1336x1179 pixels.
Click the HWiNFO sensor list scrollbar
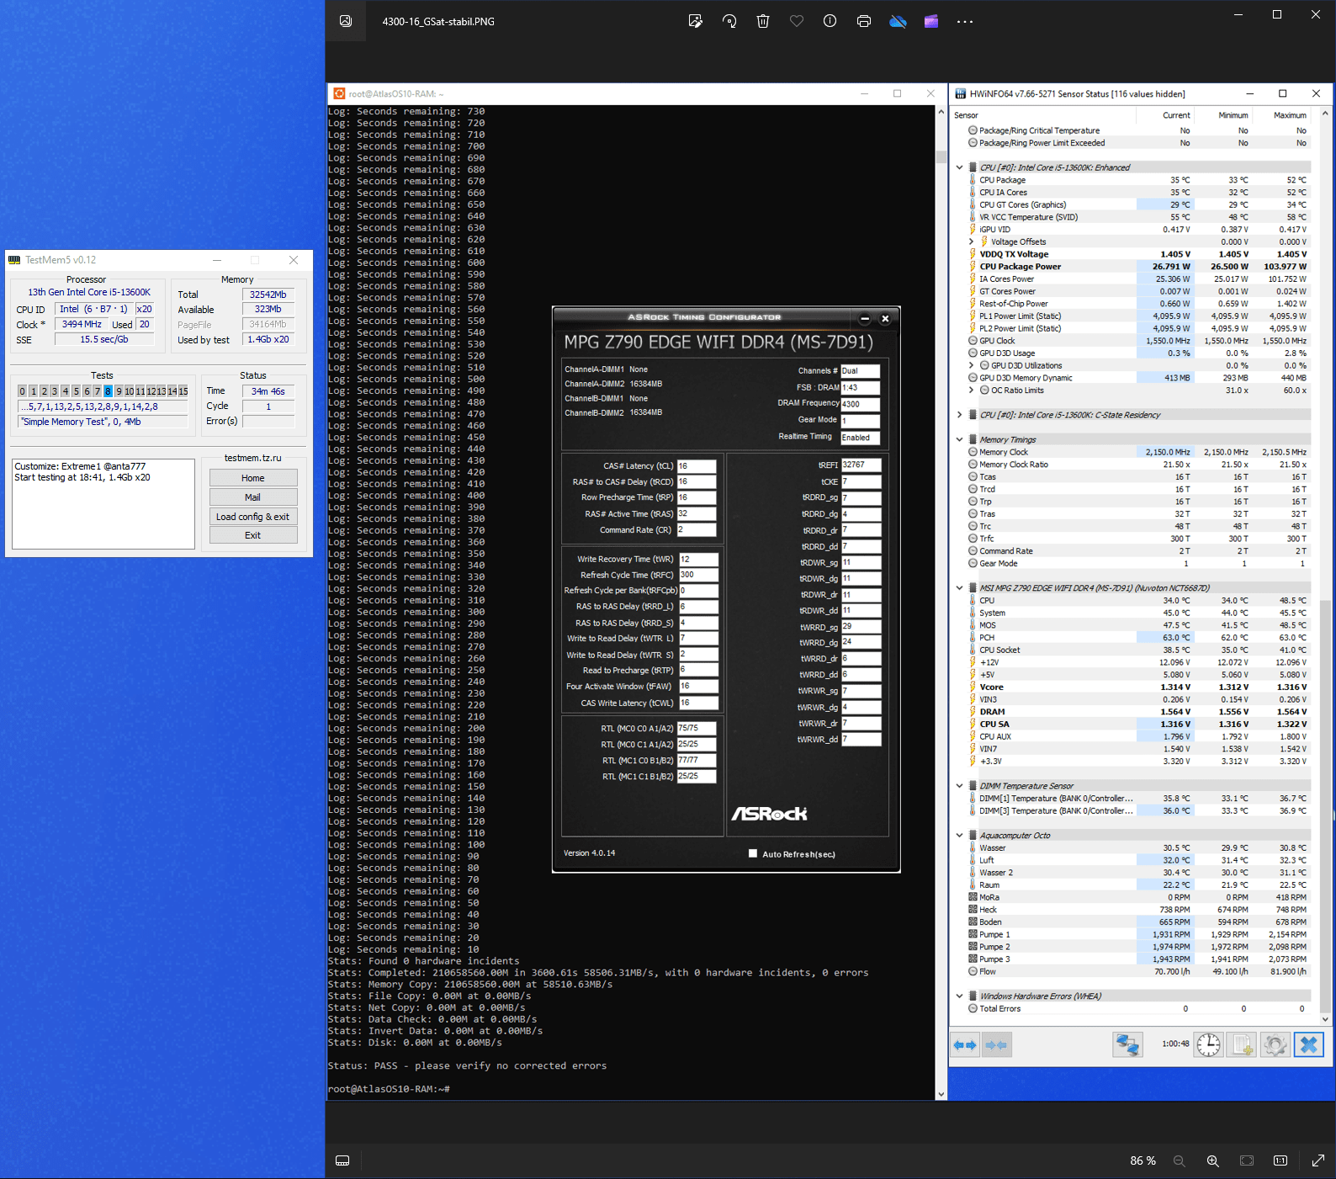pos(1325,566)
